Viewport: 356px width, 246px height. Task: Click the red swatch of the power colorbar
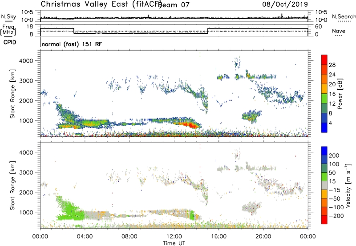point(324,60)
